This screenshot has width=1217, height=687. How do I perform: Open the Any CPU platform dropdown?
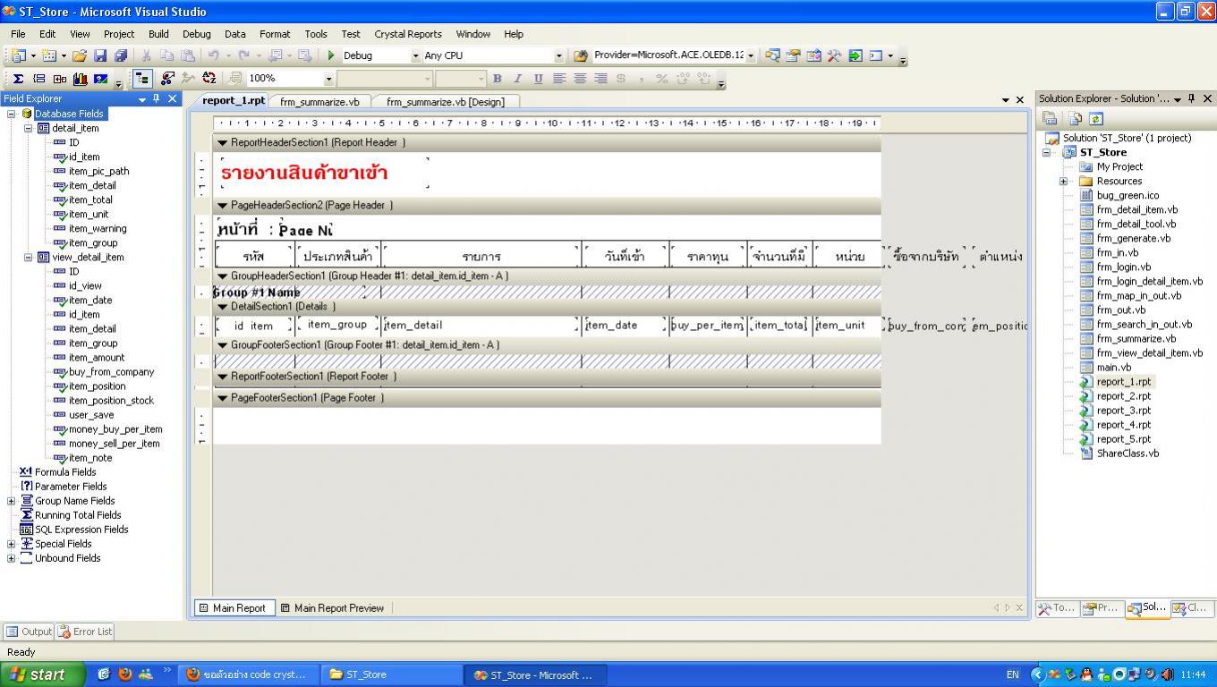click(x=559, y=55)
